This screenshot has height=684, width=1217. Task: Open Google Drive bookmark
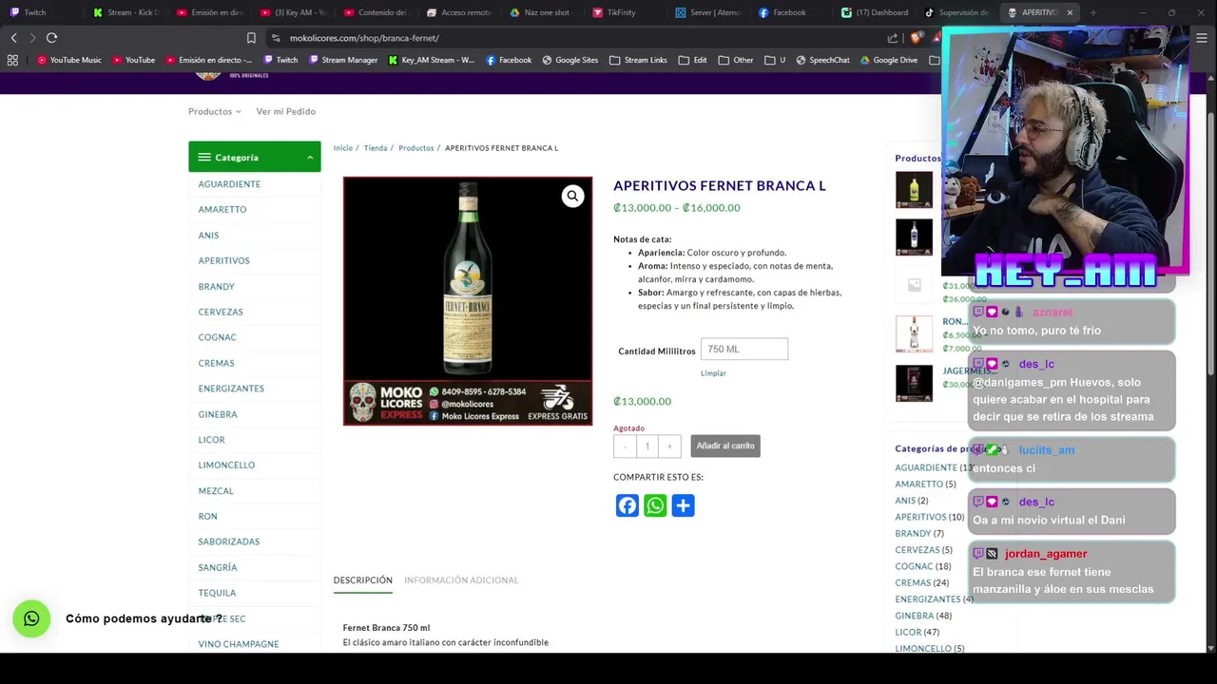click(x=889, y=60)
